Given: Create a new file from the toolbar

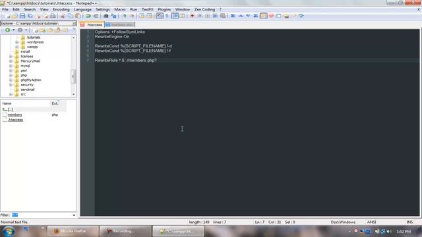Looking at the screenshot, I should 9,16.
